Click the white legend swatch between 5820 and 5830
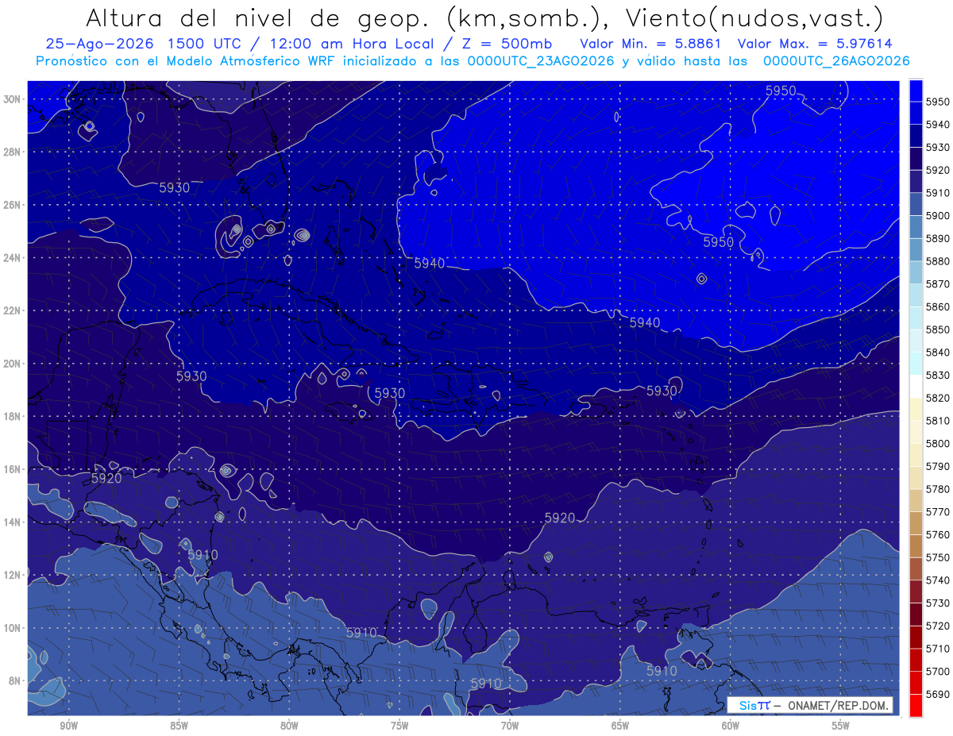 (916, 387)
